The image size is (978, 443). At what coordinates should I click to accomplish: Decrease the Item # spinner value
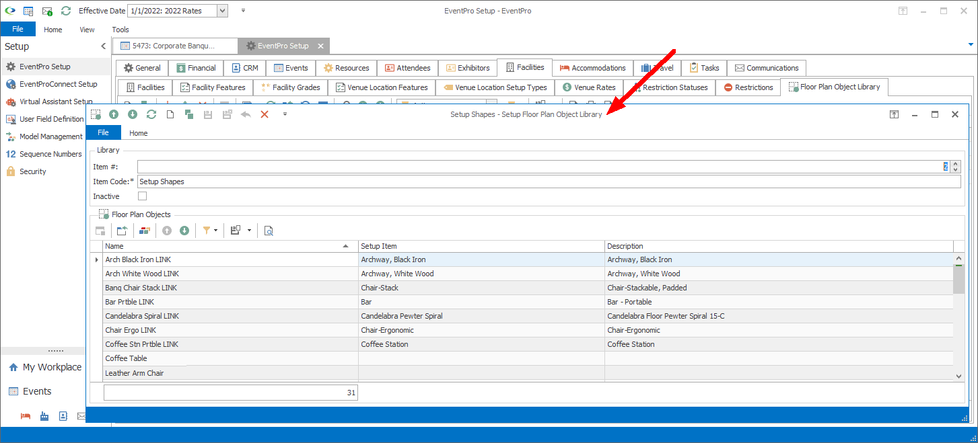(x=956, y=169)
